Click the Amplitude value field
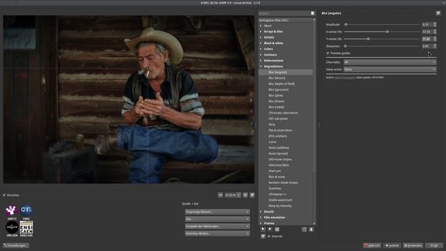Viewport: 446px width, 251px height. point(427,24)
